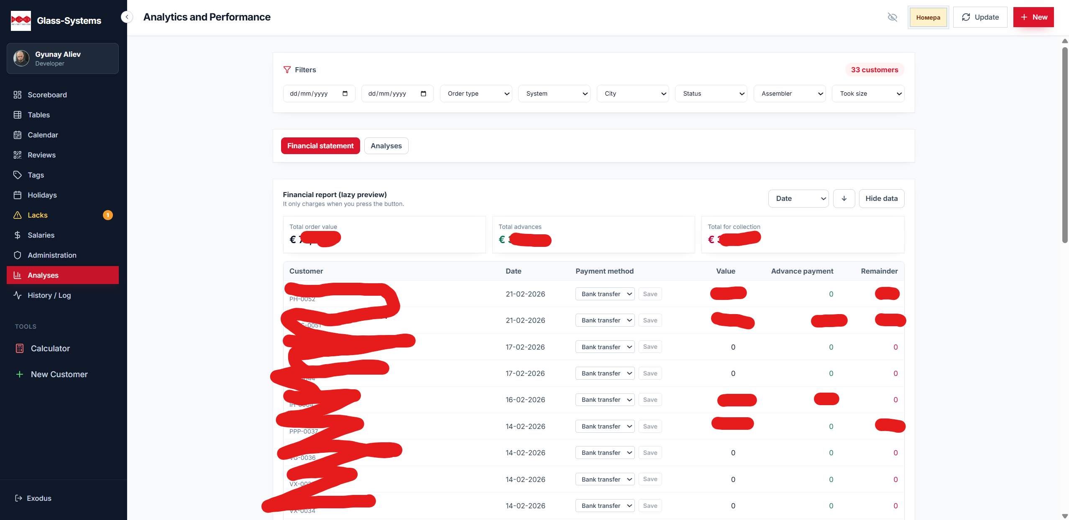
Task: Switch to the Analyses tab
Action: tap(386, 146)
